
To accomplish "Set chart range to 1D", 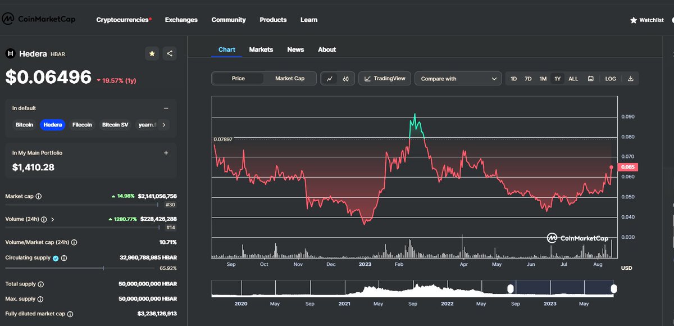I will tap(513, 79).
